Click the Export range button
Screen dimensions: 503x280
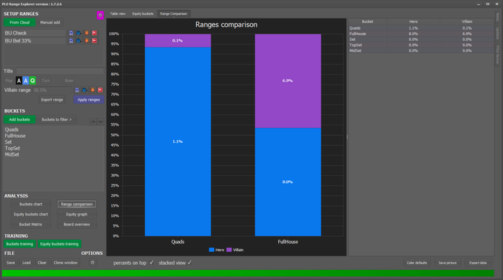tap(52, 100)
